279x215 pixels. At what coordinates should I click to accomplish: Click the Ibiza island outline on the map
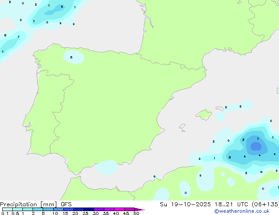(182, 126)
